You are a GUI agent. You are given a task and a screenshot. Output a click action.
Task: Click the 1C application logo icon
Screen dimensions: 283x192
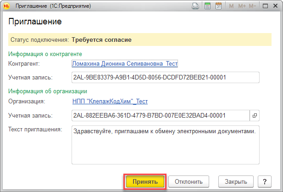tap(6, 6)
